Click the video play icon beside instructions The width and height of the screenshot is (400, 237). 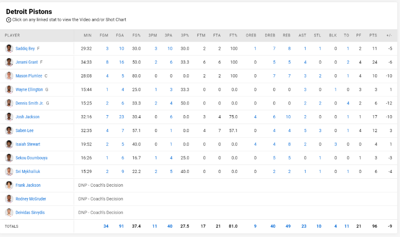(x=9, y=20)
